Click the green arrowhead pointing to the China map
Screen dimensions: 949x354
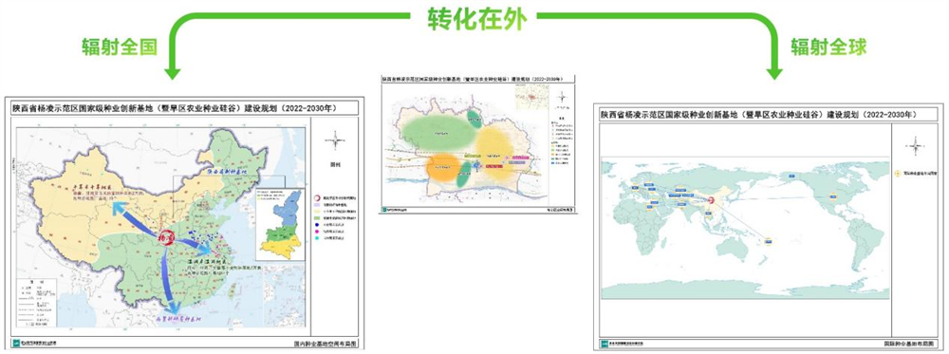173,73
